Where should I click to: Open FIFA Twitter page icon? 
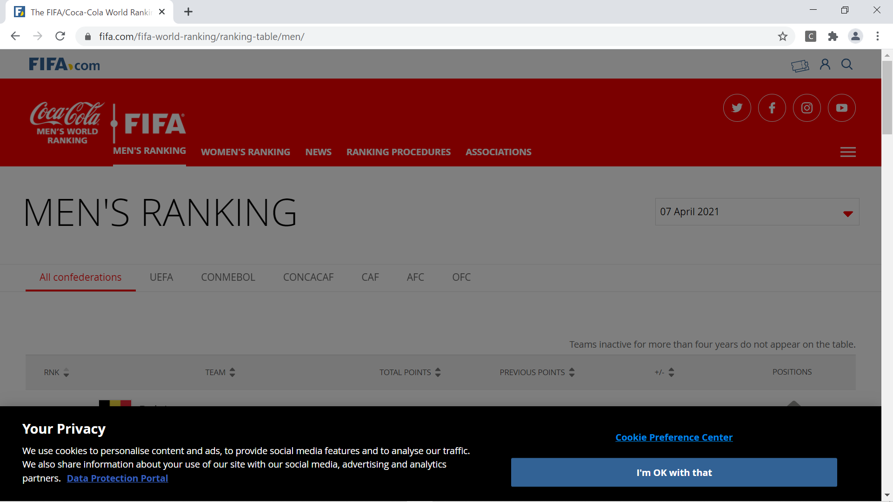pyautogui.click(x=737, y=108)
